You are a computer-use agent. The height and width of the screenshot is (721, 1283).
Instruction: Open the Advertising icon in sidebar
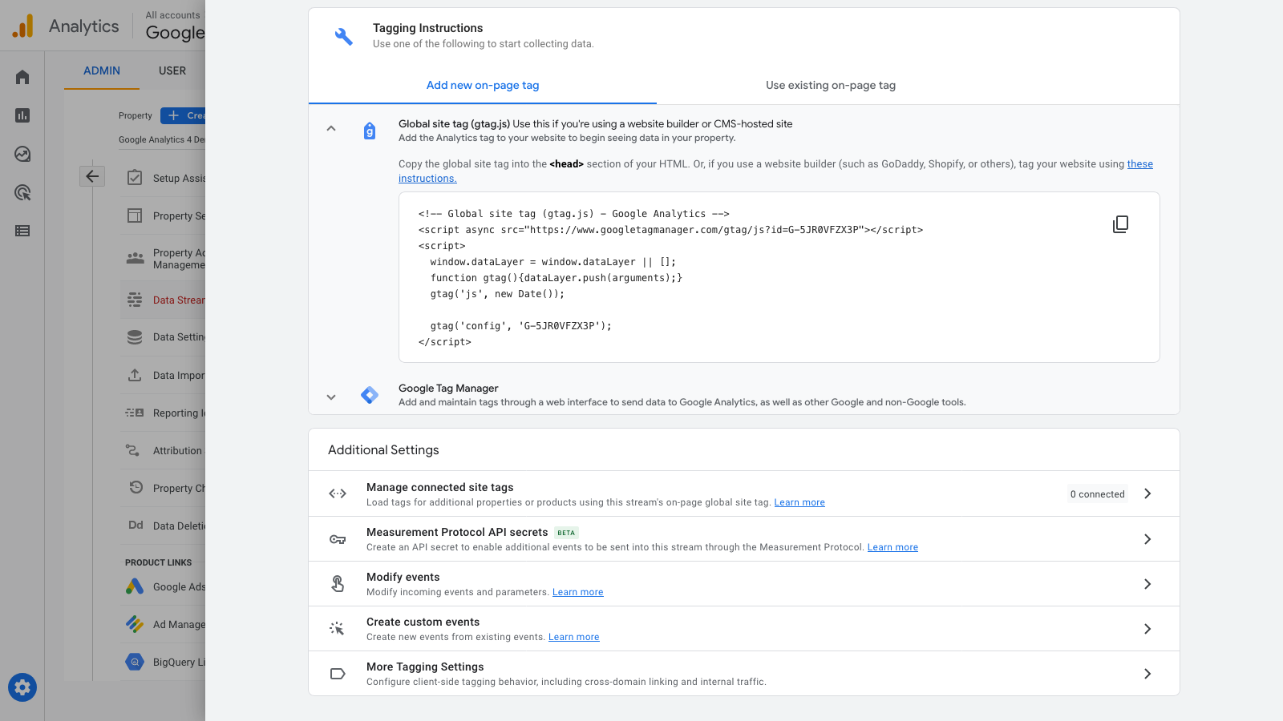point(22,192)
